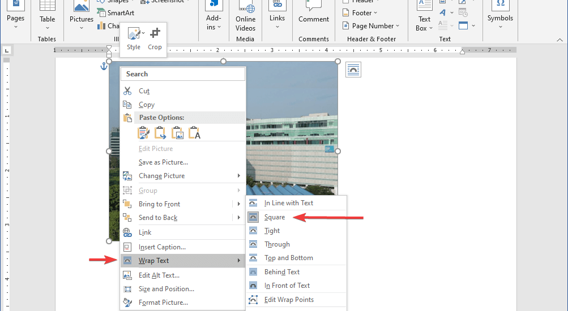Click the Comment button in ribbon
This screenshot has height=311, width=568.
[314, 12]
